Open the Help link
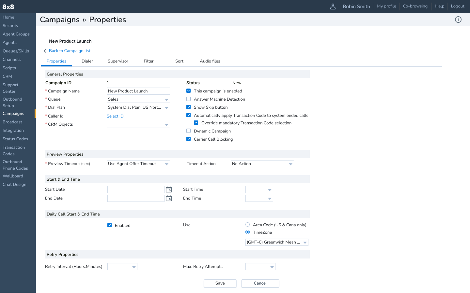Screen dimensions: 470x293 tap(440, 6)
